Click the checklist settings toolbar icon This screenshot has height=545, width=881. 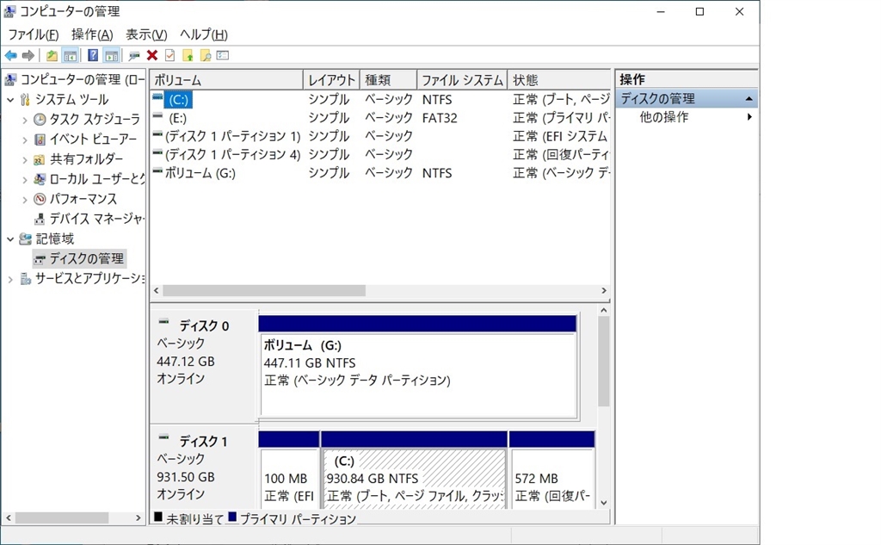(223, 55)
